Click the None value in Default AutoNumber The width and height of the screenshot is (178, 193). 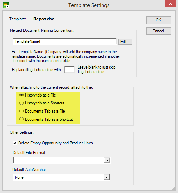pos(19,177)
